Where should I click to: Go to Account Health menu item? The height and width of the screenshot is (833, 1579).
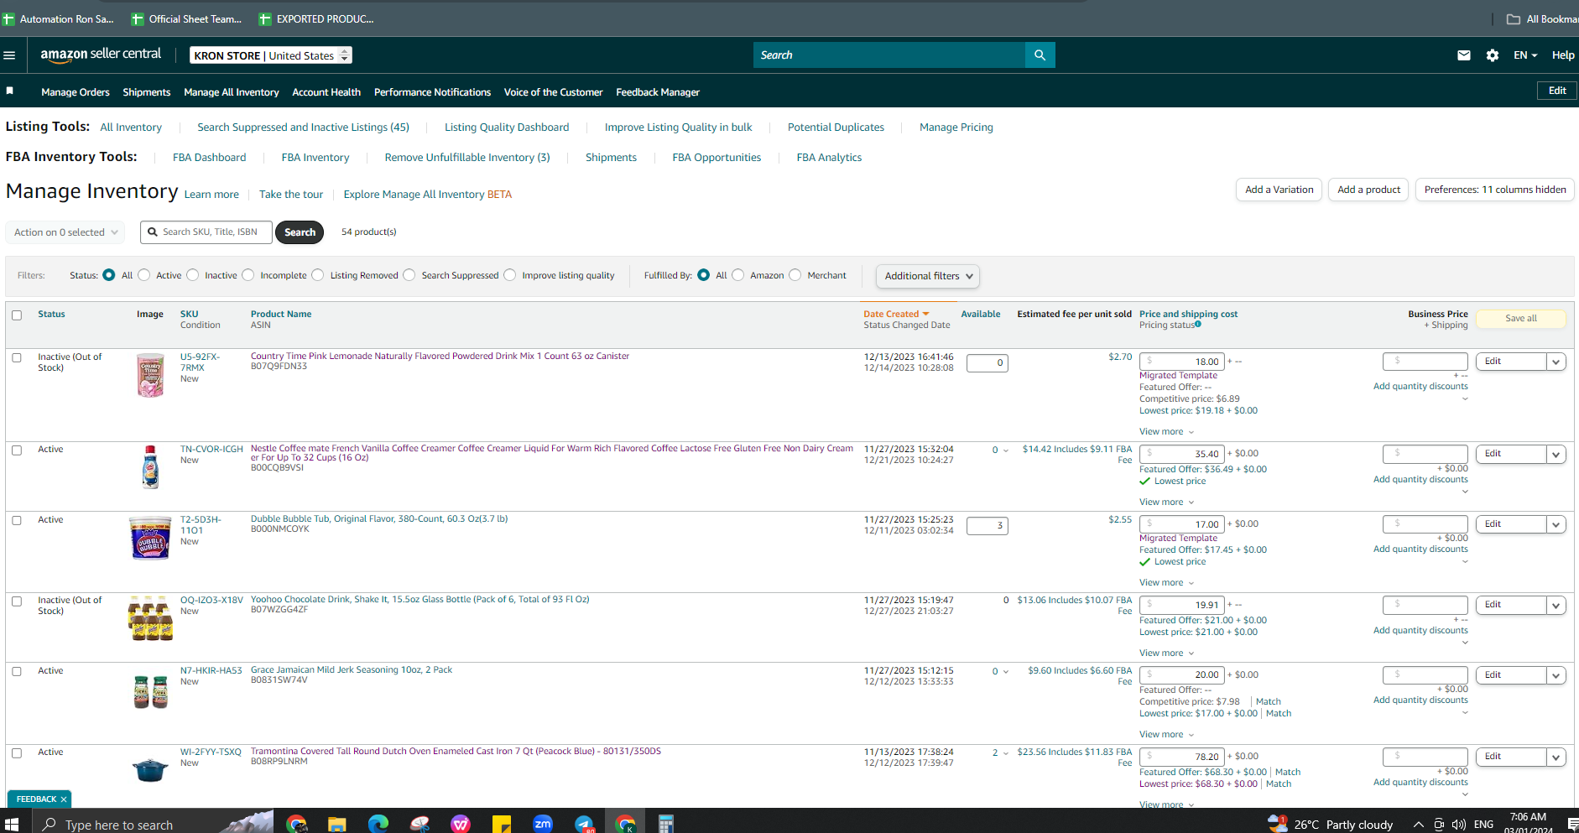(x=326, y=92)
